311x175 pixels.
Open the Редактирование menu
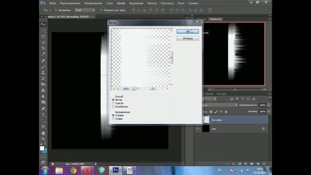click(x=70, y=3)
